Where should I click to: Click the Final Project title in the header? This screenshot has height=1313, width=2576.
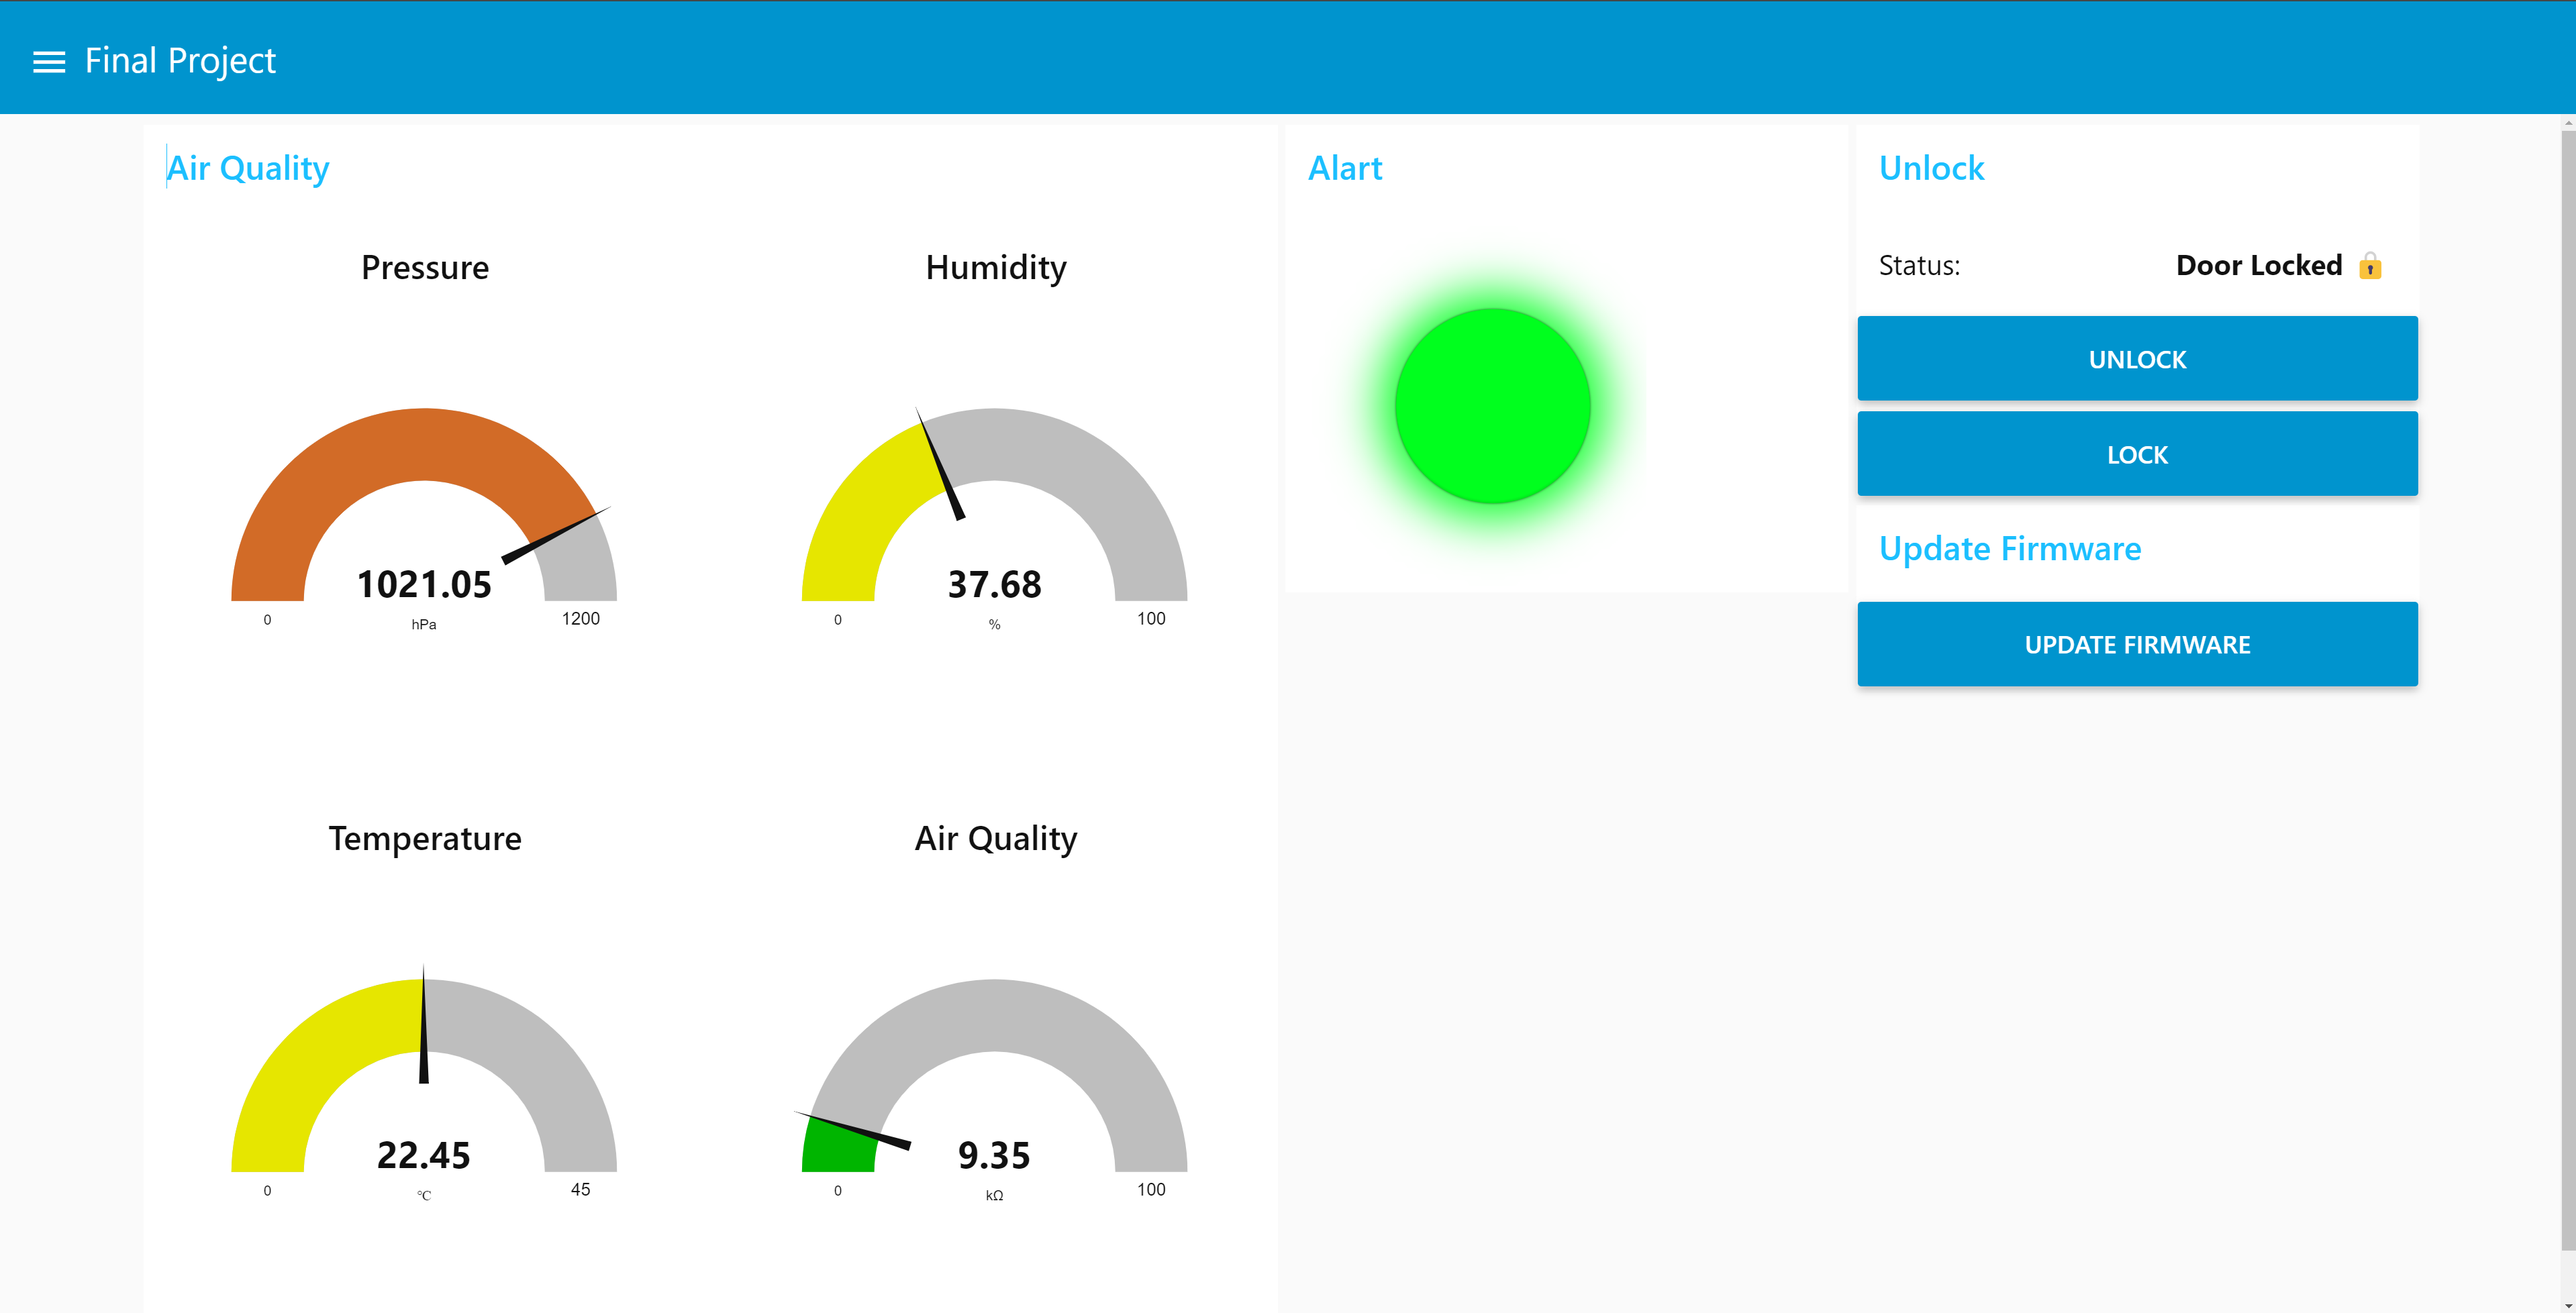pyautogui.click(x=180, y=60)
